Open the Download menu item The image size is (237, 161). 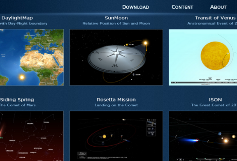tap(136, 7)
